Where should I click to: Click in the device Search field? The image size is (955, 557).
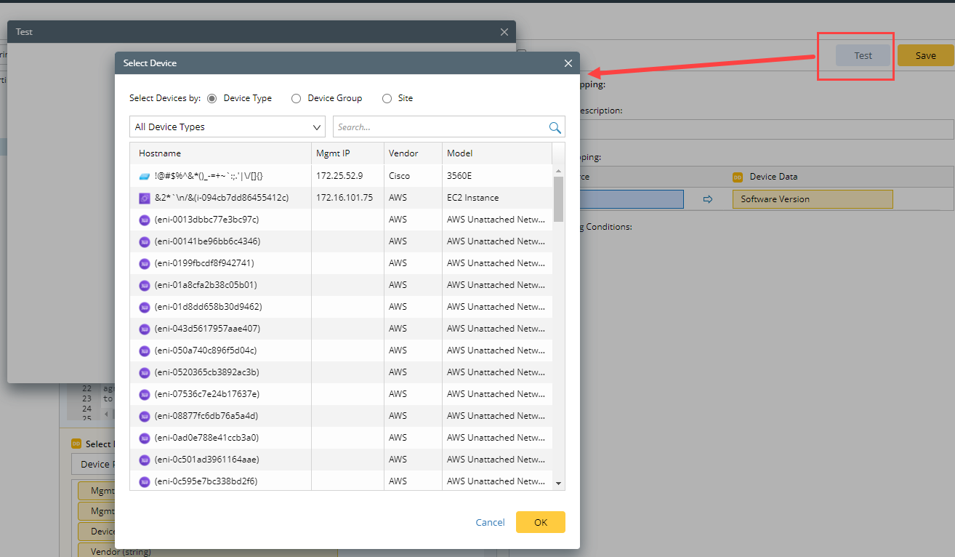coord(440,127)
